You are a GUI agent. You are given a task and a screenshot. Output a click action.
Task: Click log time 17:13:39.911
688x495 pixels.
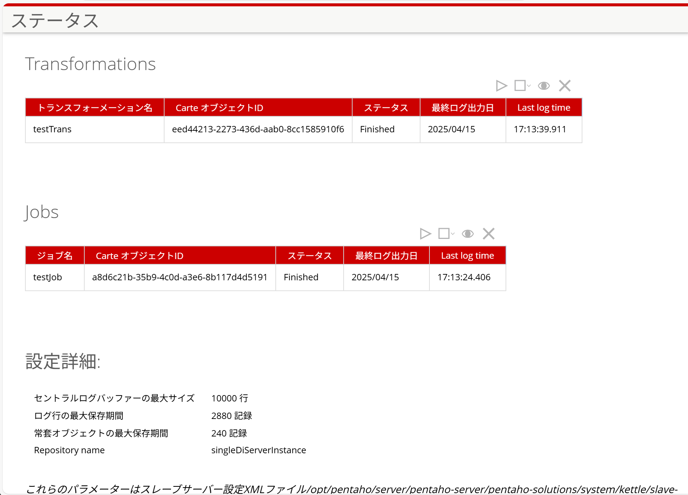click(540, 129)
